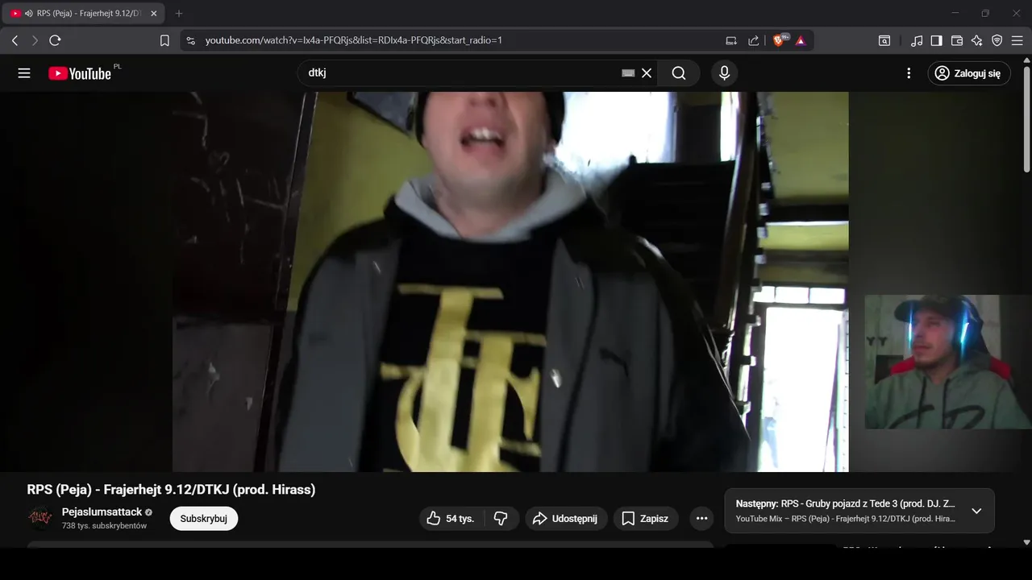Go to the YouTube home logo
The image size is (1032, 580).
[x=81, y=73]
